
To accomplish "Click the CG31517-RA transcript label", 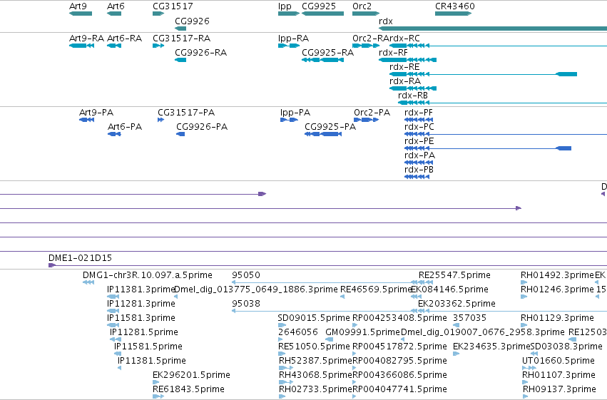I will (x=182, y=39).
